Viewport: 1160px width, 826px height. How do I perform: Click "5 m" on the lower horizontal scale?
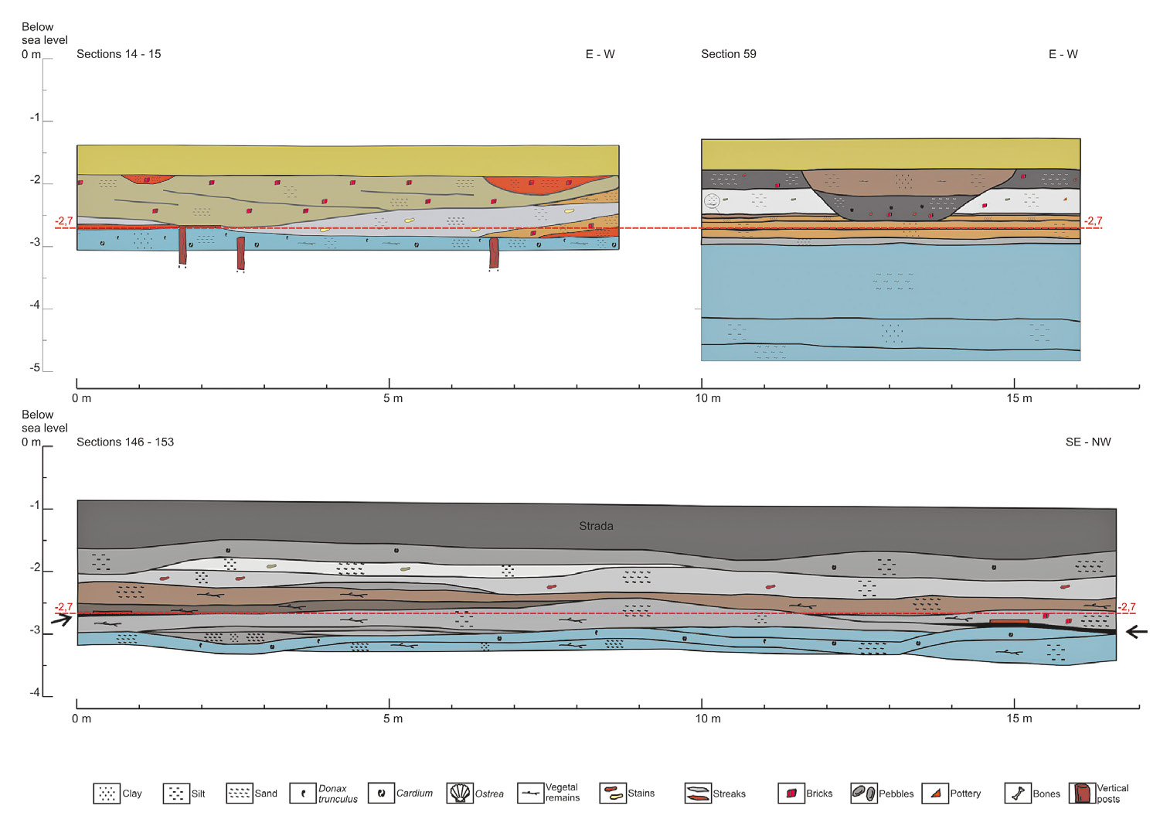coord(393,718)
